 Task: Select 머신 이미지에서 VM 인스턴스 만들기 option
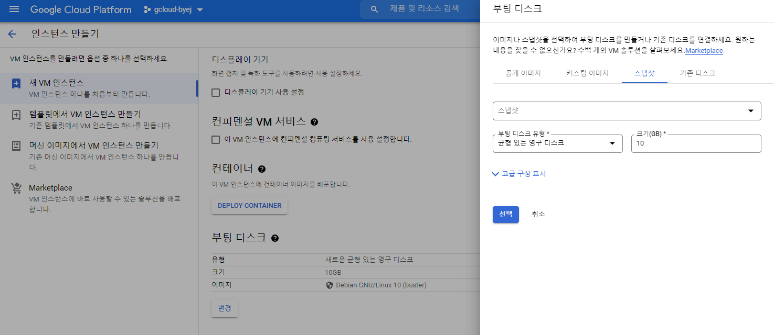point(99,156)
